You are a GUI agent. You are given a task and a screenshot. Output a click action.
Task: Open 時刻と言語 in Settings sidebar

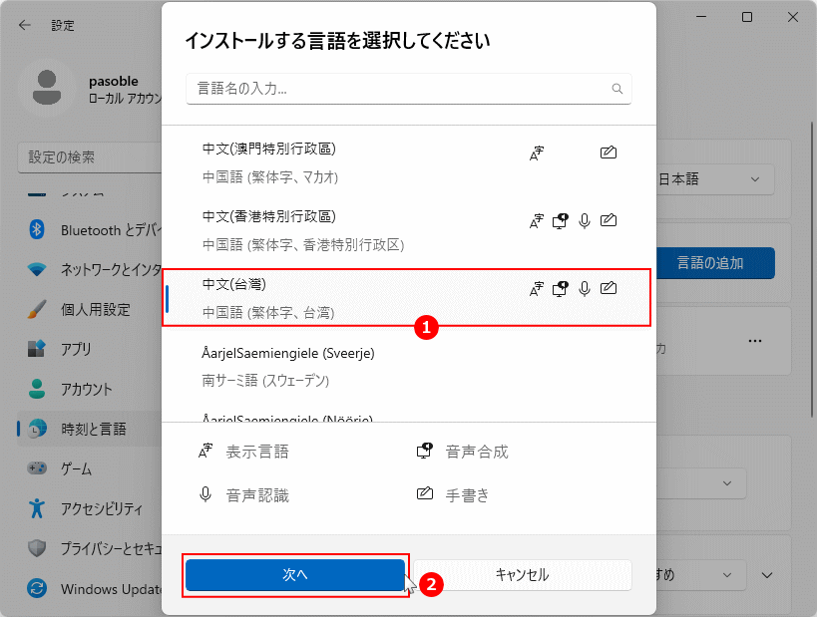click(x=90, y=429)
